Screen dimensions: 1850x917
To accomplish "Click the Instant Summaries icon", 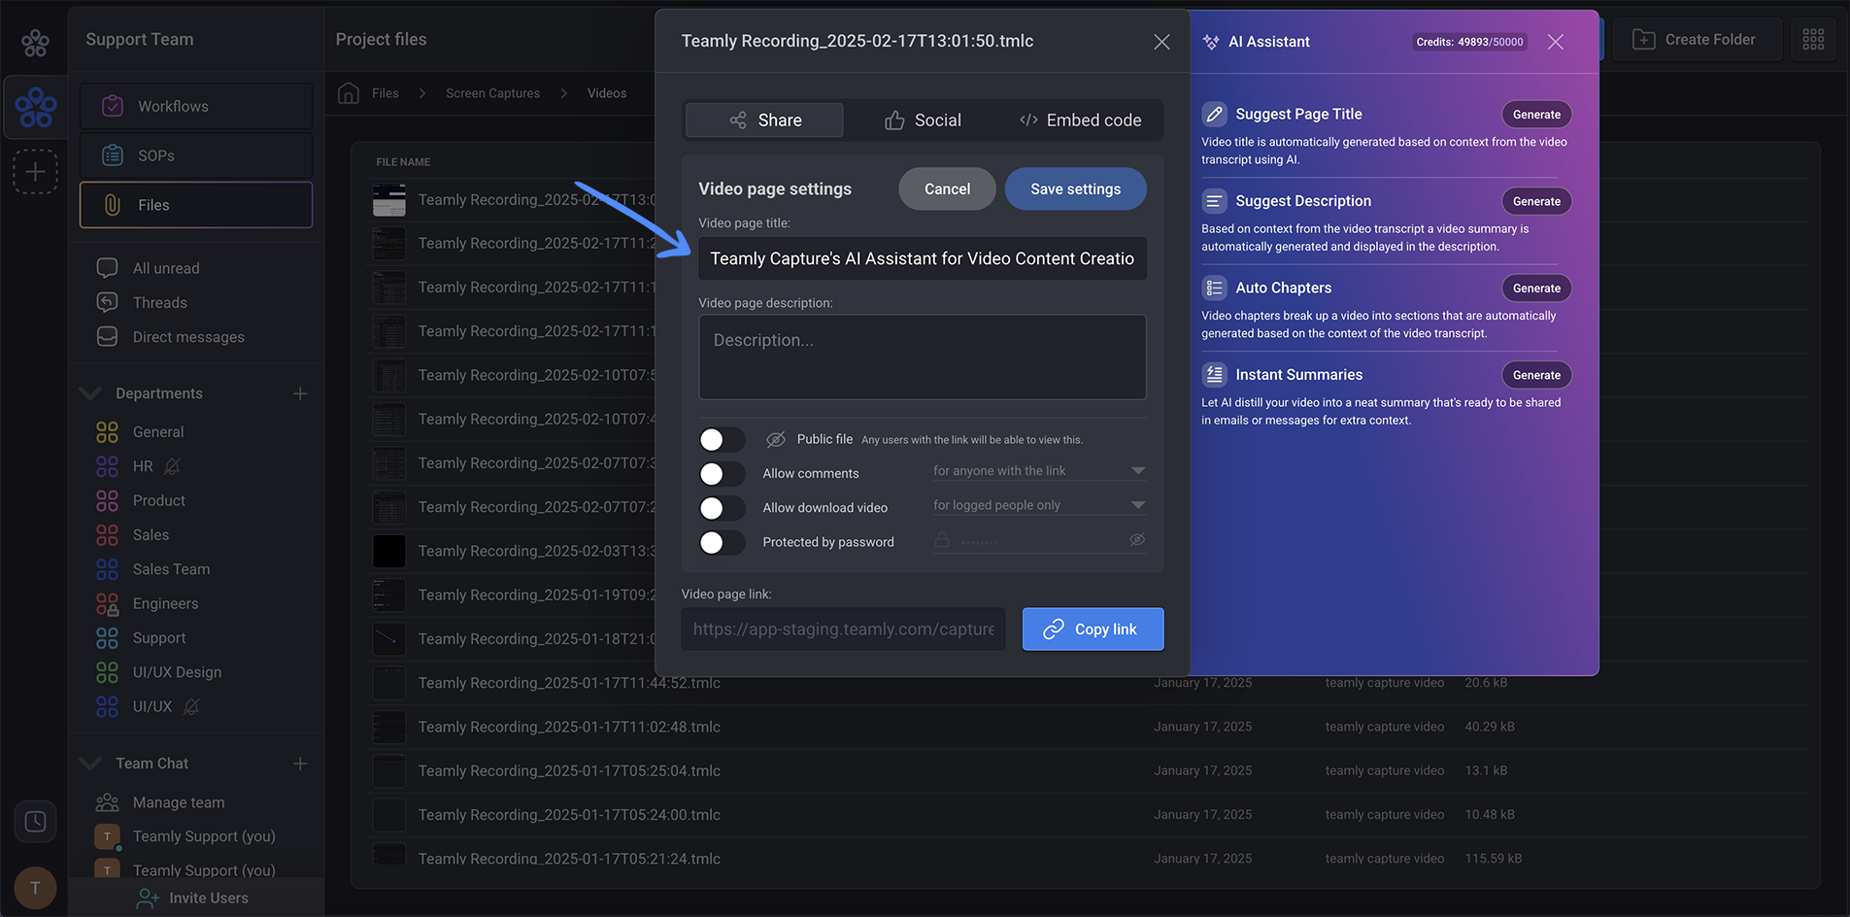I will (x=1214, y=375).
